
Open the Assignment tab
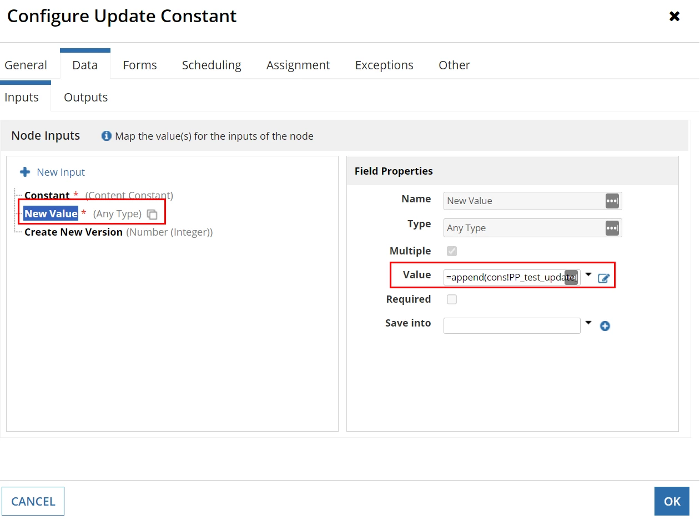[x=298, y=65]
